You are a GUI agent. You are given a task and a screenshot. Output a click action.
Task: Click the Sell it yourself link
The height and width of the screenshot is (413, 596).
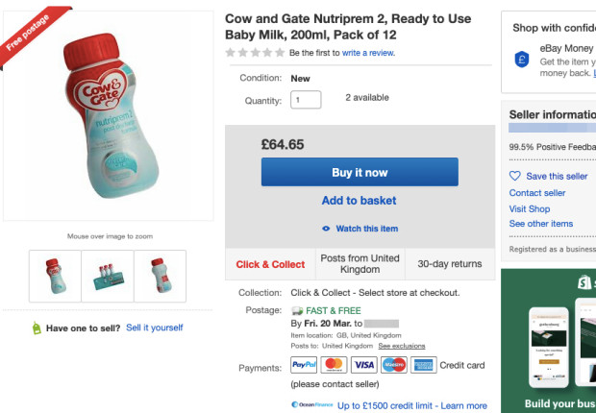(155, 328)
